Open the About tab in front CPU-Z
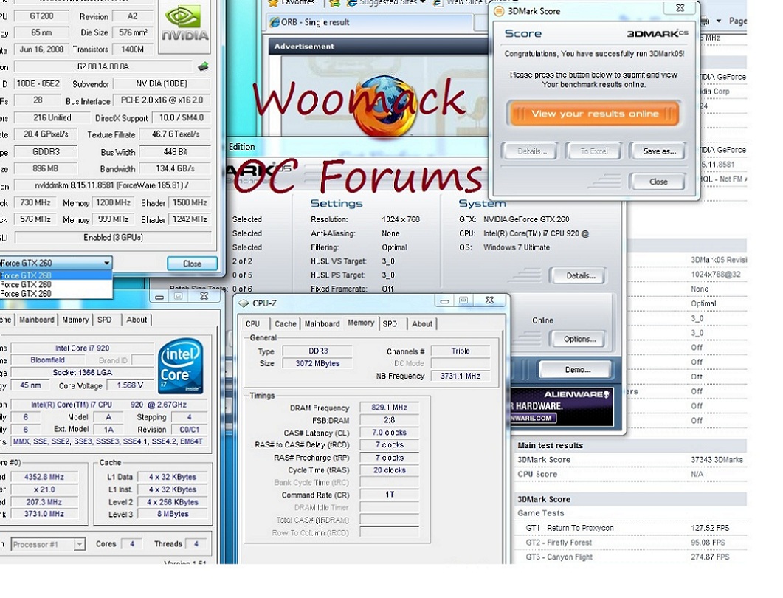Screen dimensions: 783x598 (422, 323)
